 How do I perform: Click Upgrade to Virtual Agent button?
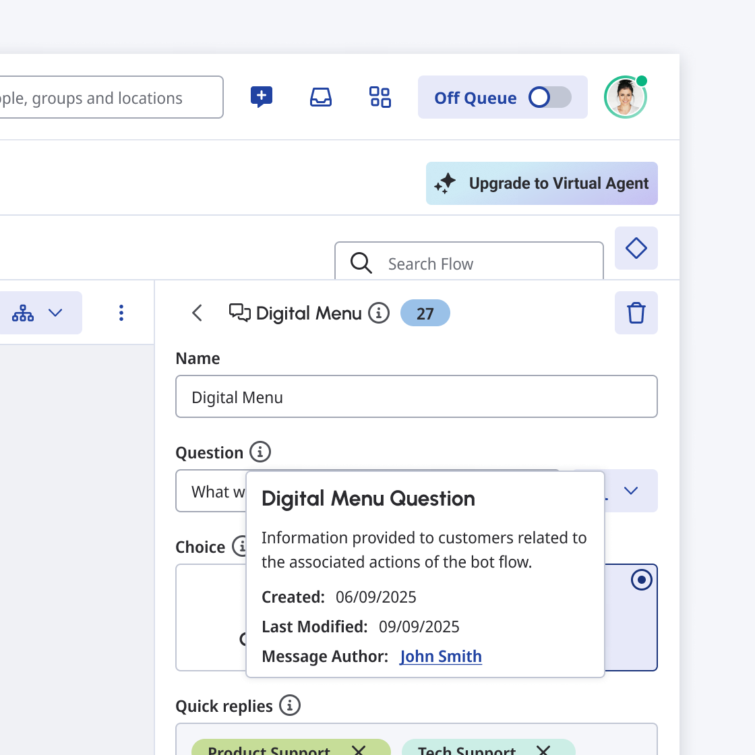(541, 183)
